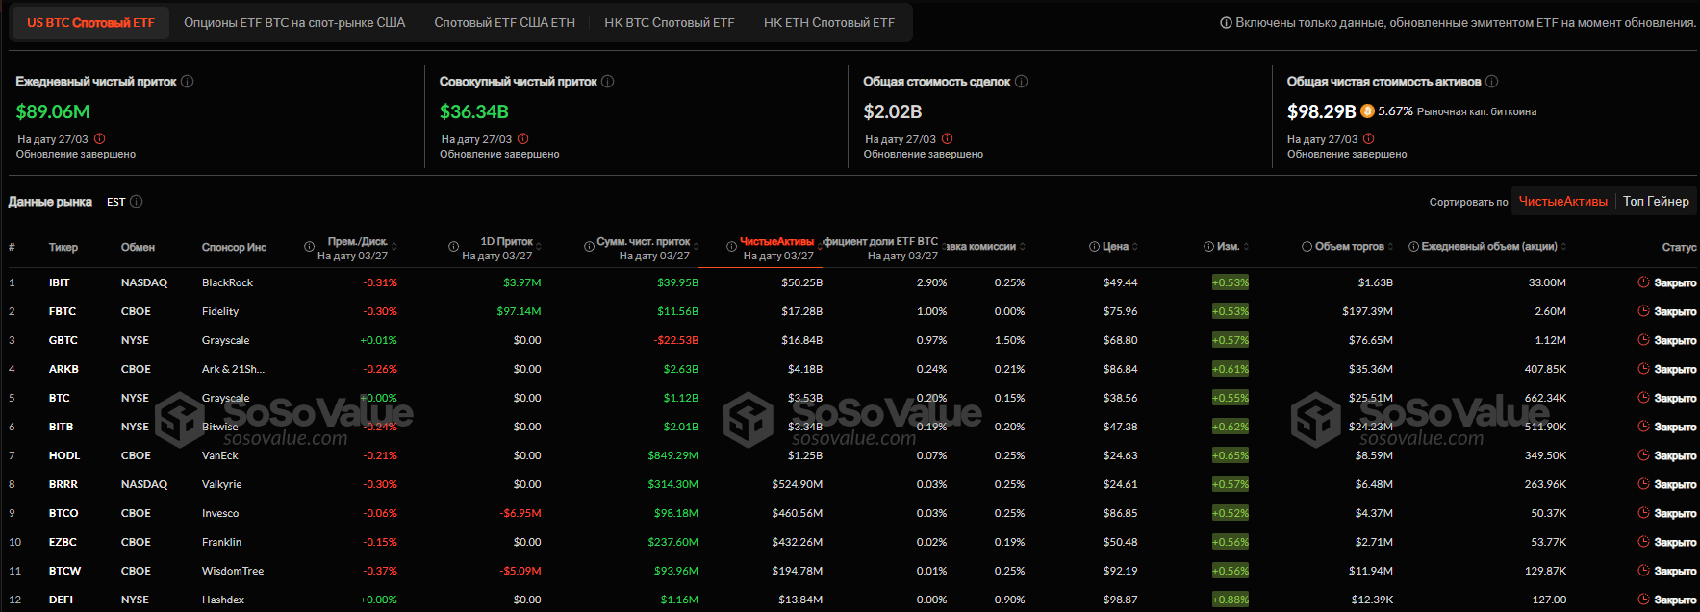Click the WisdomTree sponsor cell

233,571
